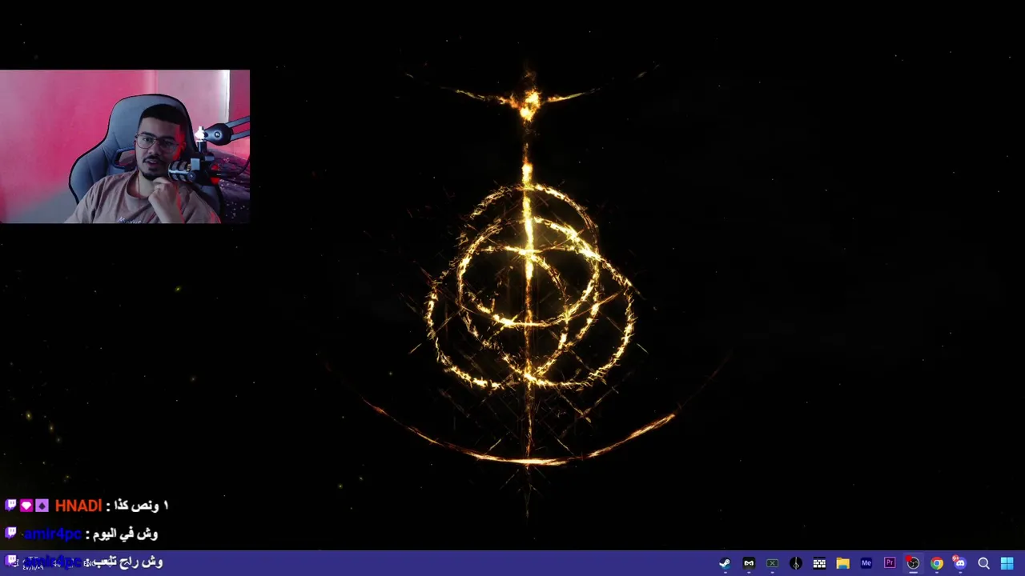Open Google Chrome from the taskbar
Image resolution: width=1025 pixels, height=576 pixels.
936,563
